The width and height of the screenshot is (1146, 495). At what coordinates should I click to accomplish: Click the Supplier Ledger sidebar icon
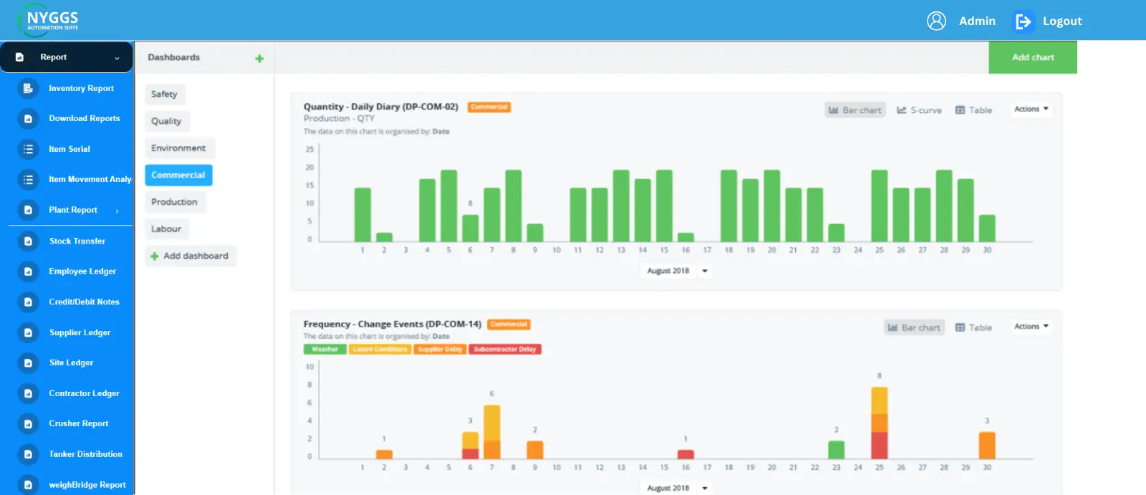(x=28, y=332)
